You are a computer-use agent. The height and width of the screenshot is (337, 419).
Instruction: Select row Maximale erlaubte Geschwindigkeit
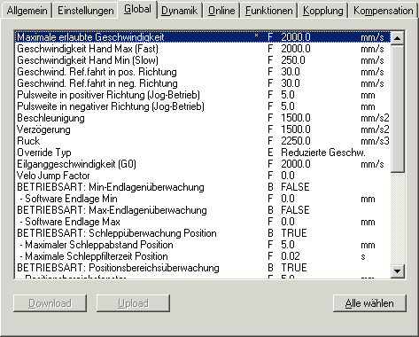203,37
